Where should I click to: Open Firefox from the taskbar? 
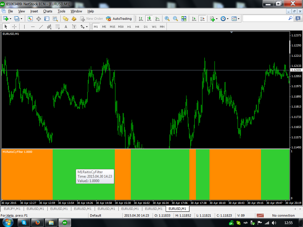[x=38, y=223]
